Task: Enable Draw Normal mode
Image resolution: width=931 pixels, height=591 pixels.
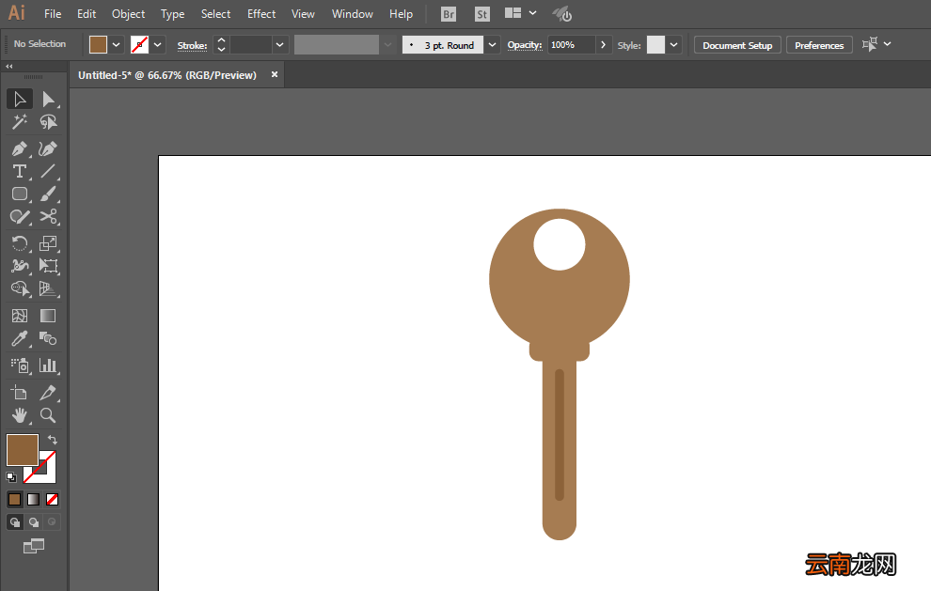Action: coord(15,522)
